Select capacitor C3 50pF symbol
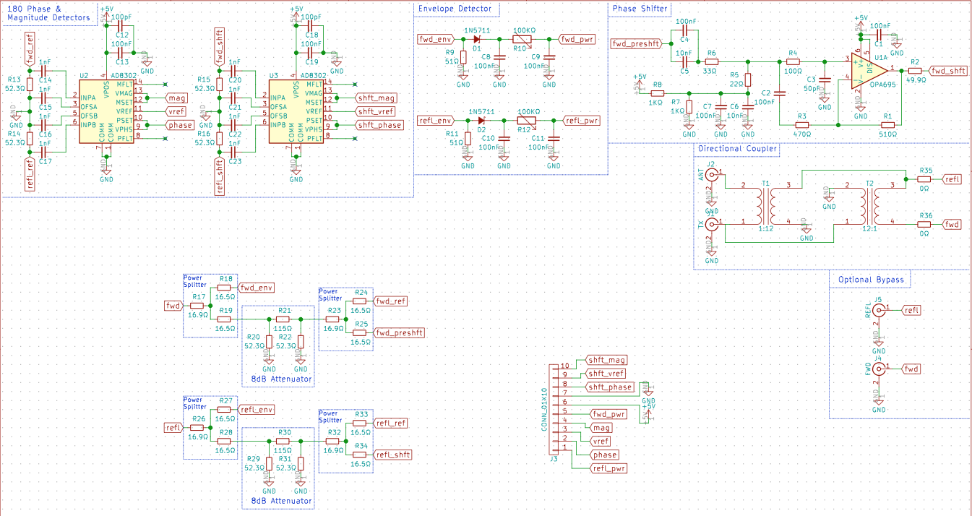 pos(824,79)
